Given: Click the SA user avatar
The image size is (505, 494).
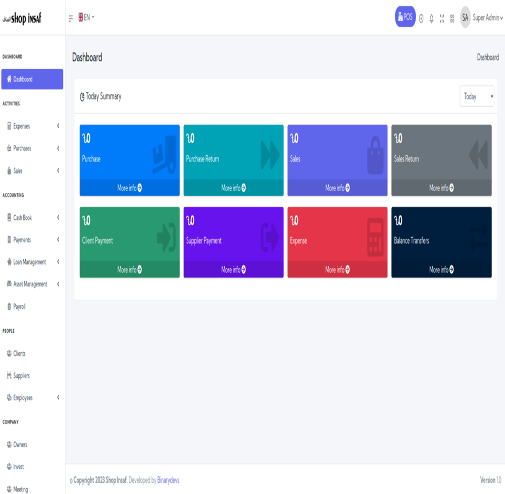Looking at the screenshot, I should [x=465, y=18].
